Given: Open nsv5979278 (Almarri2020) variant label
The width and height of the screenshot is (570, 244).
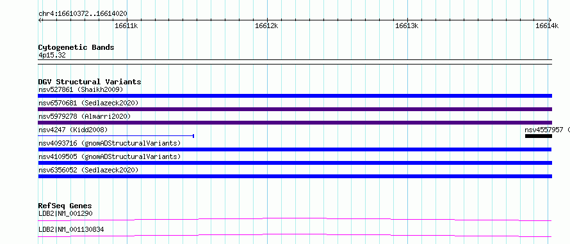Looking at the screenshot, I should click(85, 116).
